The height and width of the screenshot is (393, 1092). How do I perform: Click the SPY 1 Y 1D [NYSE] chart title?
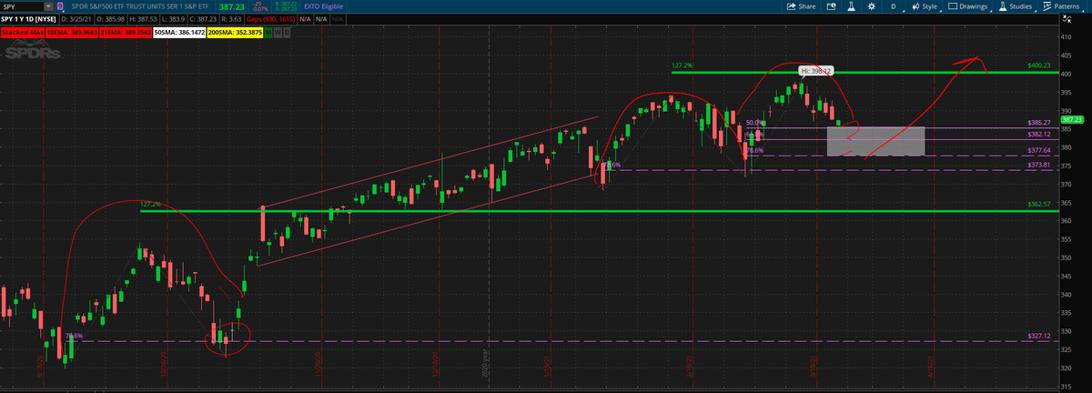click(x=28, y=19)
